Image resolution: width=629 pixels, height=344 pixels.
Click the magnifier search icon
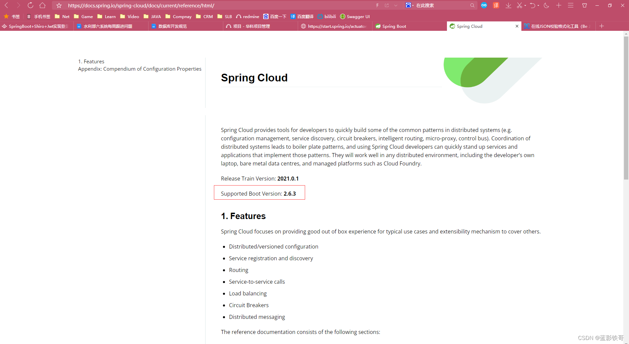pyautogui.click(x=472, y=5)
